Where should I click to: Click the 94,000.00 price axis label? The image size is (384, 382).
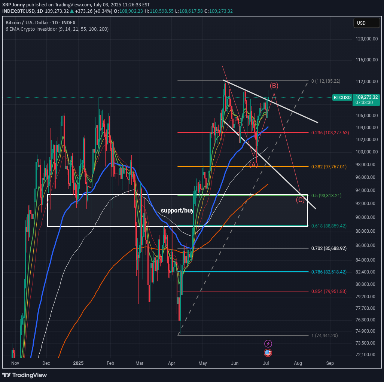tap(365, 190)
